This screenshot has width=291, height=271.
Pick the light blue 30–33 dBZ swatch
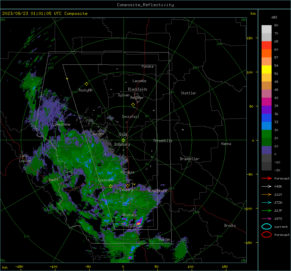[x=266, y=126]
